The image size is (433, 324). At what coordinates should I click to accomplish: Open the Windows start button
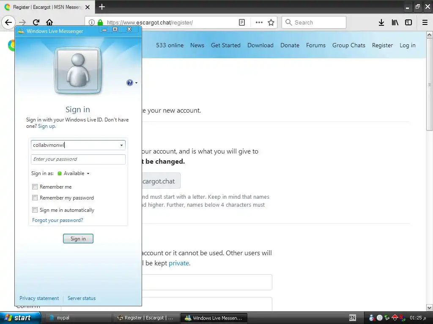(20, 318)
